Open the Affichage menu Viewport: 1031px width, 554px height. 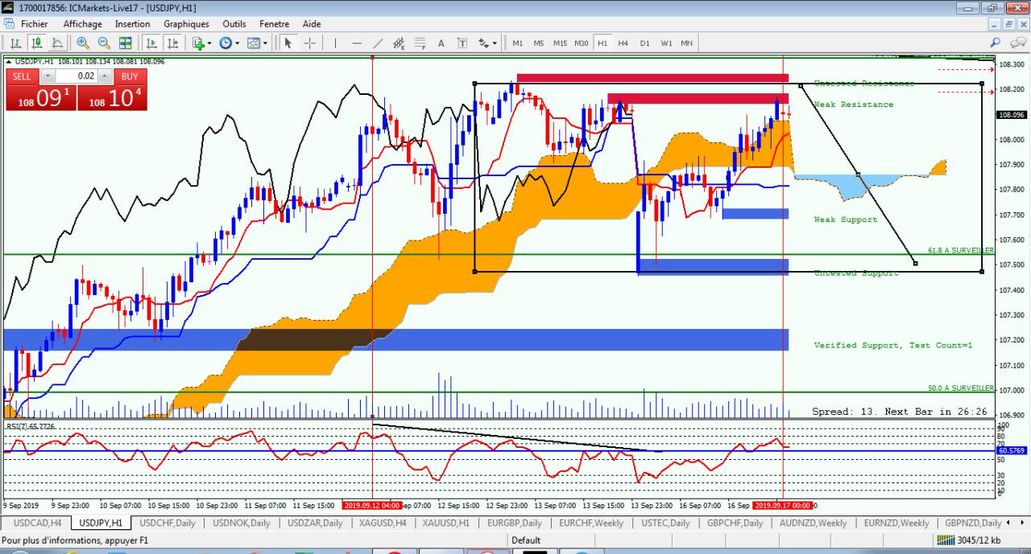click(x=82, y=24)
